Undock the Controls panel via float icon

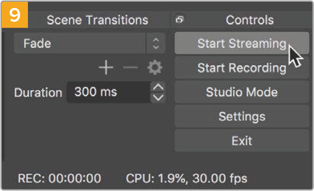pyautogui.click(x=179, y=20)
